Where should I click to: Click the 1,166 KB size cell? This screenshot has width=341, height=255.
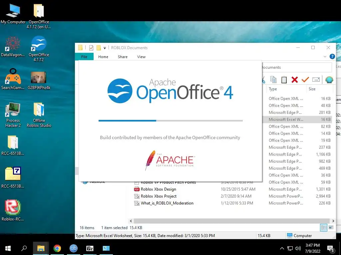pos(323,154)
